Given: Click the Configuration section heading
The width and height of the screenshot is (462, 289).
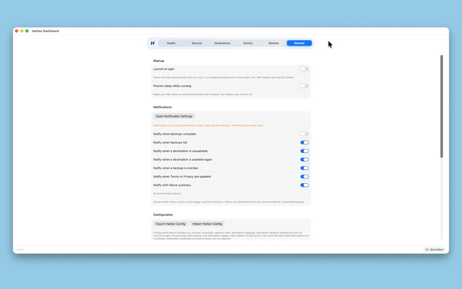Looking at the screenshot, I should pos(163,214).
